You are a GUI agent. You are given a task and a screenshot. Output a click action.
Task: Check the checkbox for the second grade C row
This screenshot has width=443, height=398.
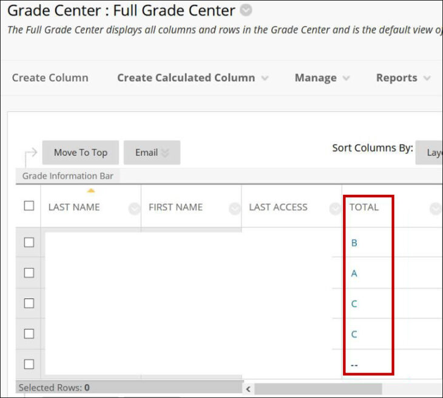29,334
